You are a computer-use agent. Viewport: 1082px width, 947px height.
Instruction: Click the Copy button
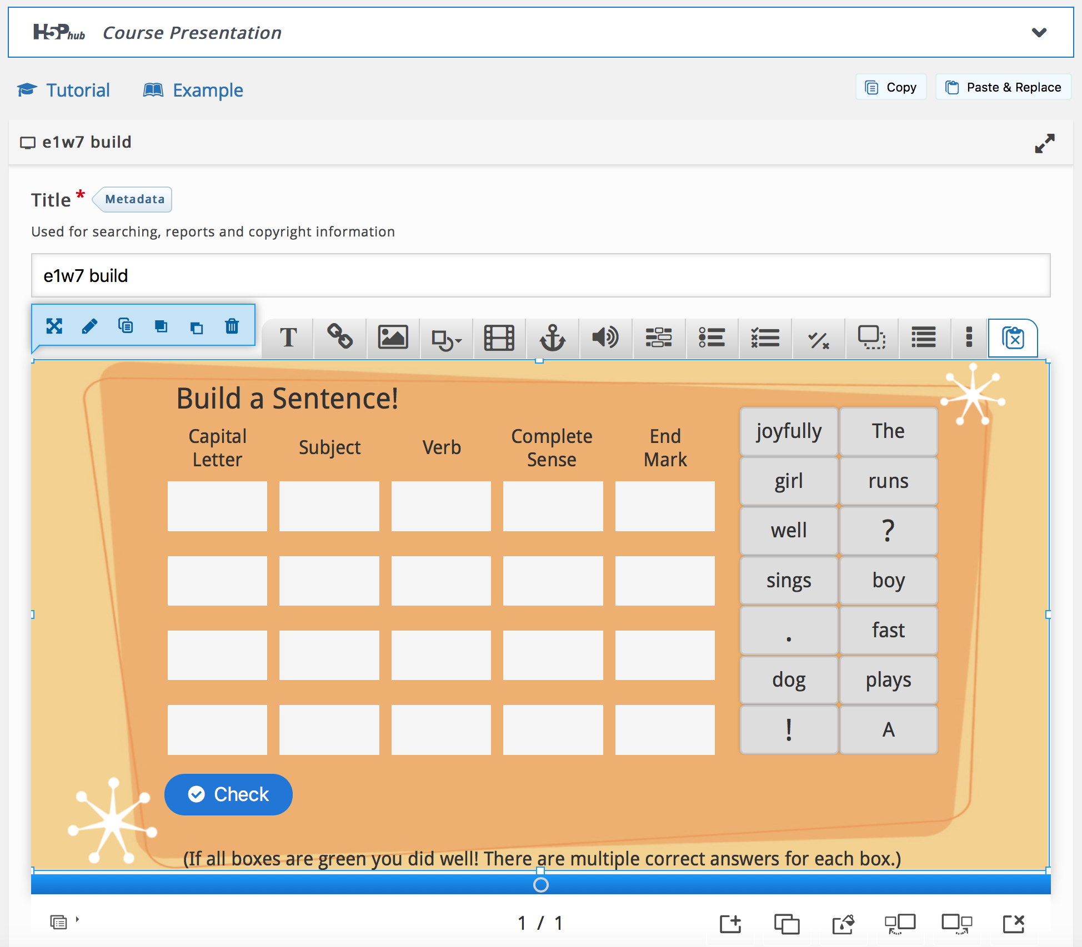tap(891, 87)
